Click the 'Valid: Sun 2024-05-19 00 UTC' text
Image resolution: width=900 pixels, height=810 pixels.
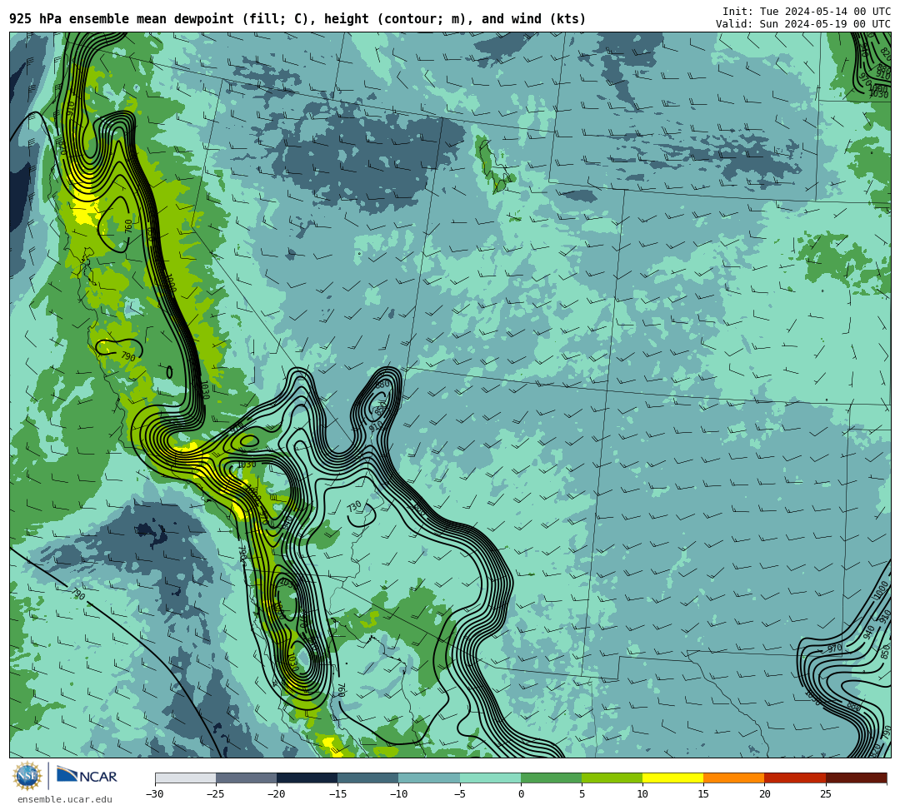click(x=803, y=23)
